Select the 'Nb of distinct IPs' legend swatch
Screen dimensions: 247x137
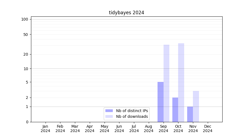(x=109, y=111)
